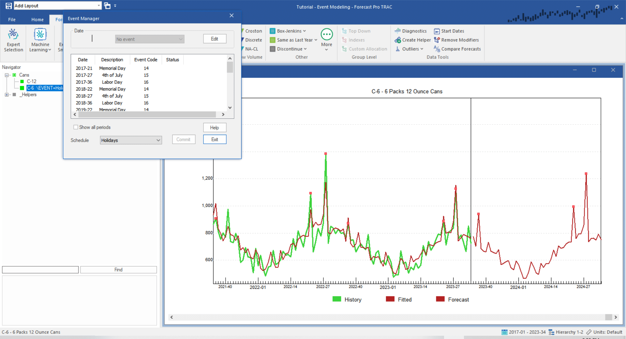
Task: Click the Navigator search input field
Action: coord(40,270)
